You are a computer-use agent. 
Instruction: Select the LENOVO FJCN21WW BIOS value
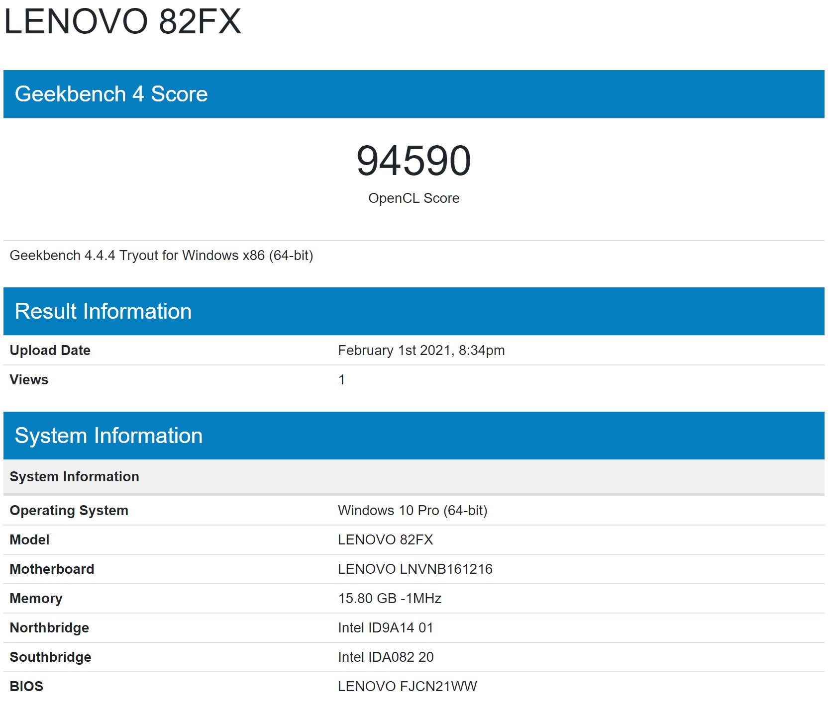point(408,686)
